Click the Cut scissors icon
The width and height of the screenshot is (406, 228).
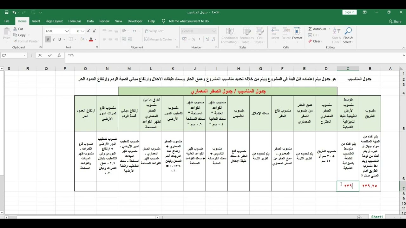tap(15, 29)
